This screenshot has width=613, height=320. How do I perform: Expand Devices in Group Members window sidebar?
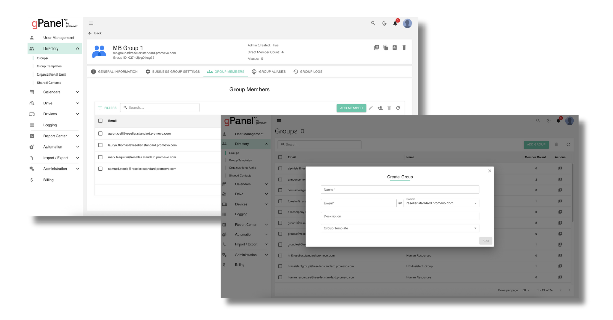77,114
